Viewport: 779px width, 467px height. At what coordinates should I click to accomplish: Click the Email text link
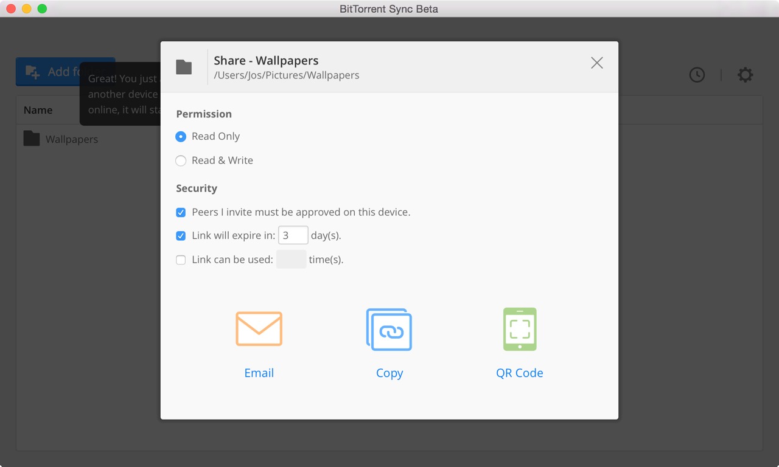[259, 373]
